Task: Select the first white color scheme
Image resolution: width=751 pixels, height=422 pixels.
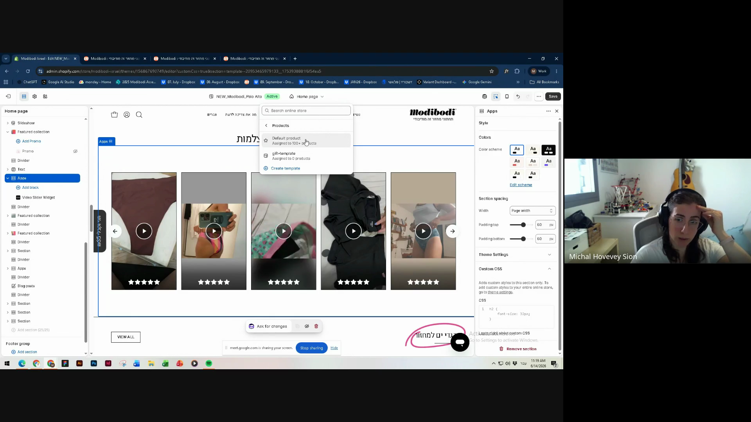Action: [517, 150]
